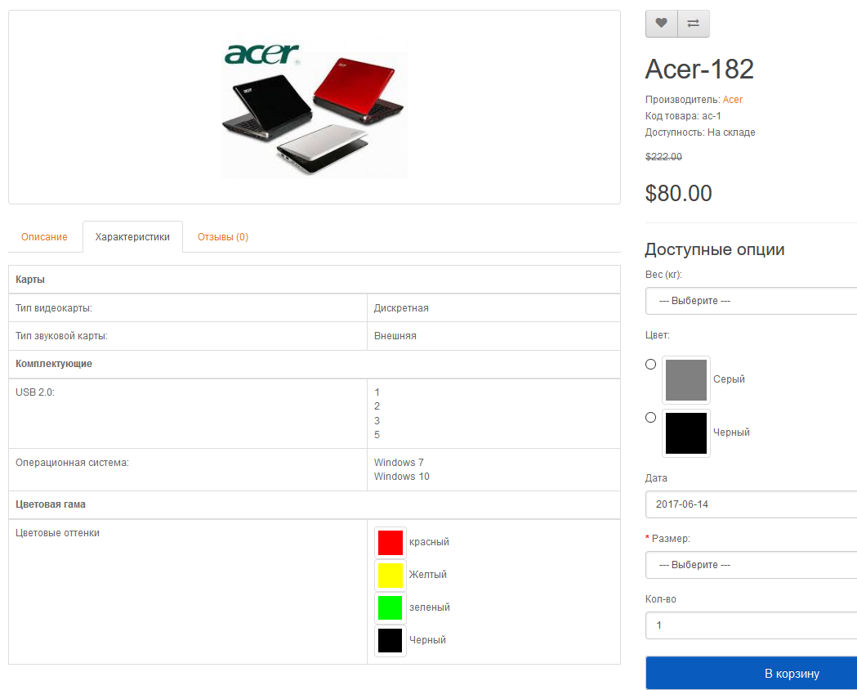Click the Карты section header
Viewport: 857px width, 690px height.
30,280
